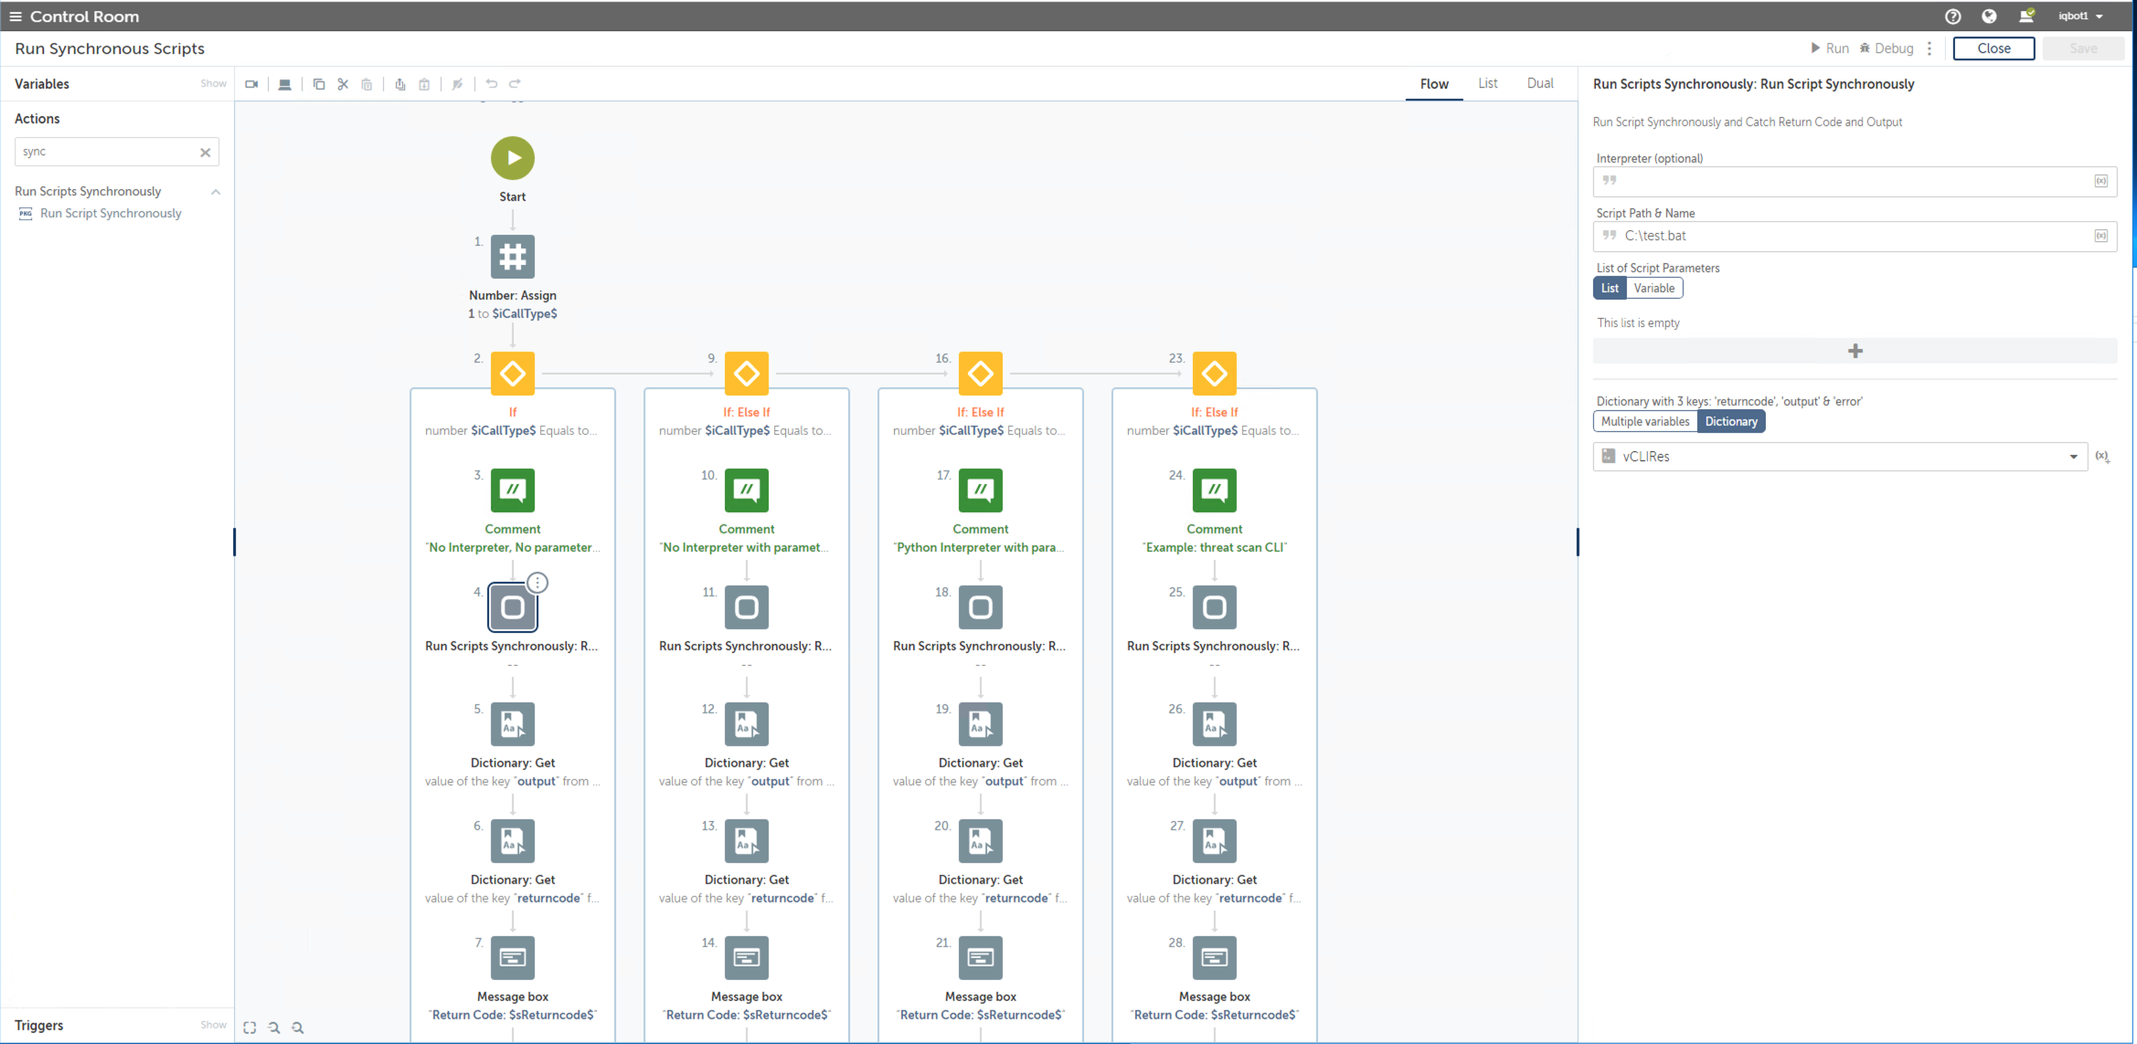
Task: Collapse the Run Scripts Synchronously package
Action: 216,192
